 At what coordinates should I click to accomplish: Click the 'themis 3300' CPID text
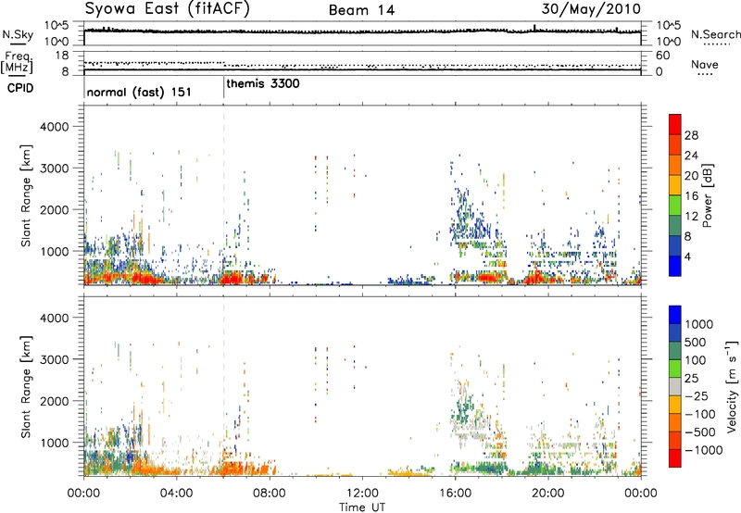point(263,83)
